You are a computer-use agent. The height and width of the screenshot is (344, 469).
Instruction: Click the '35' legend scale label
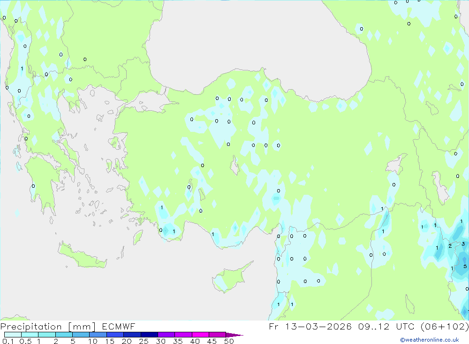(x=178, y=341)
